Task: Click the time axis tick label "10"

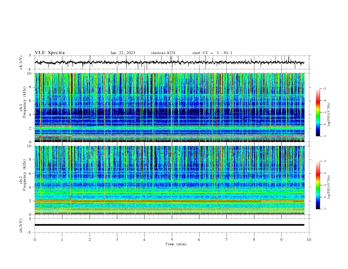Action: click(309, 240)
